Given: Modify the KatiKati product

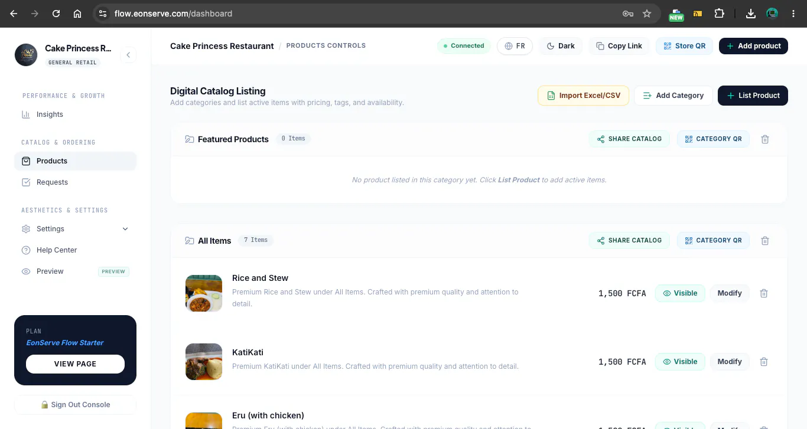Looking at the screenshot, I should (730, 362).
